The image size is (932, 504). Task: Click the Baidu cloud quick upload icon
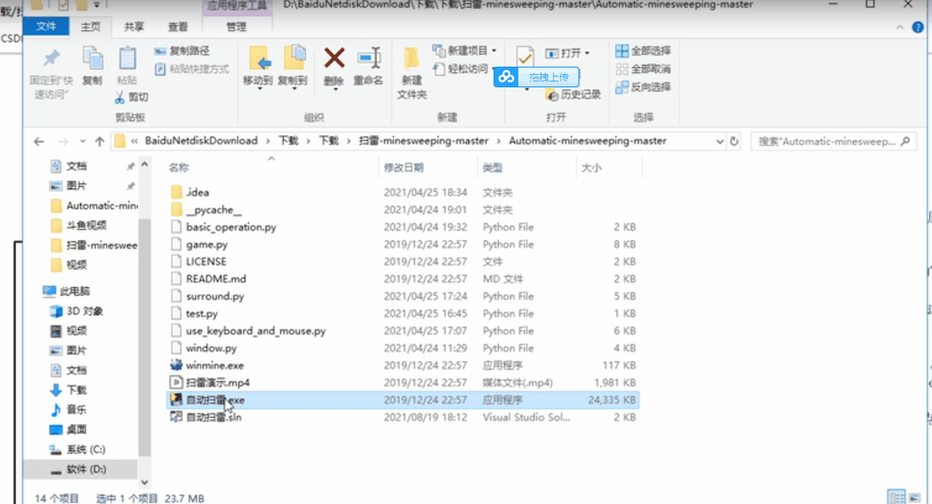[505, 77]
